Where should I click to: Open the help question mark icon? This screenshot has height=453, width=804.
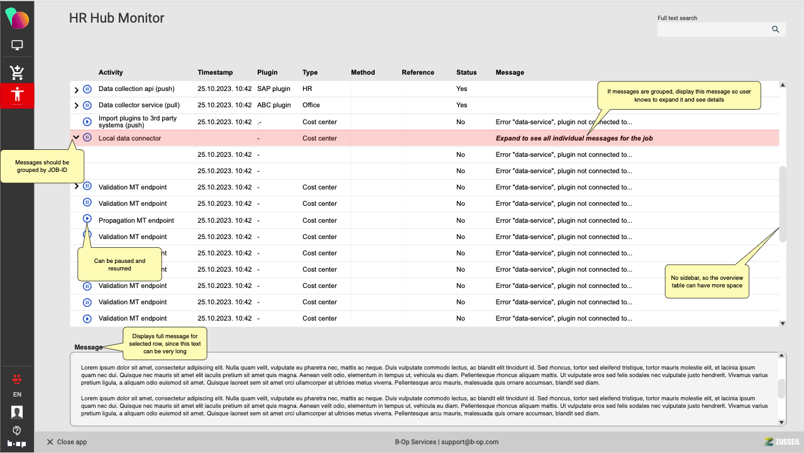click(17, 430)
